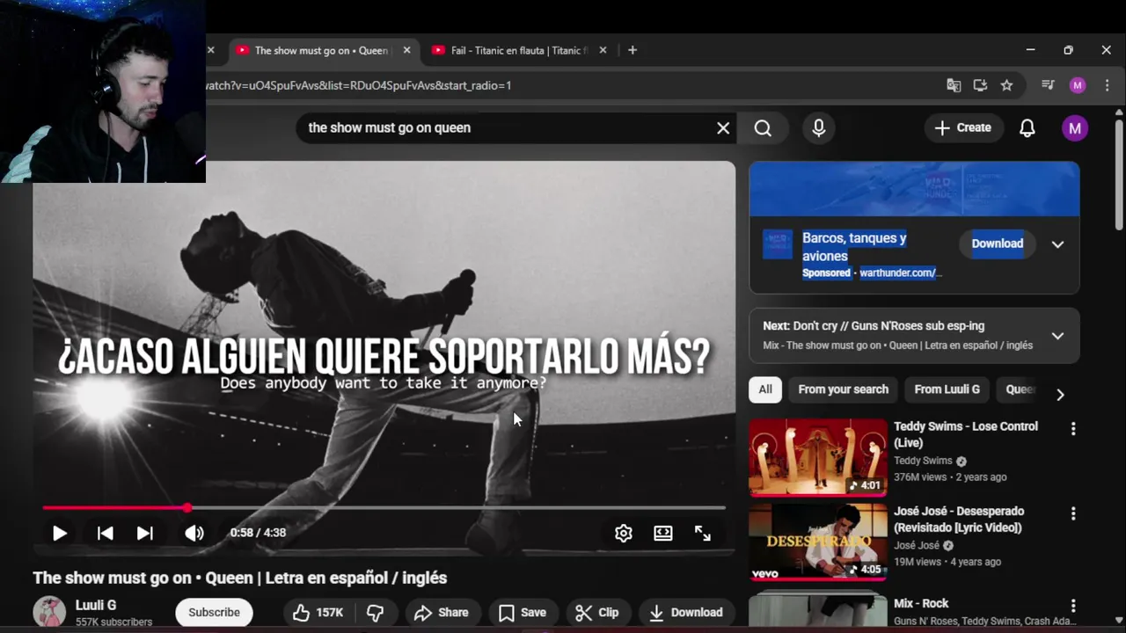Open the José José Desesperado thumbnail
The width and height of the screenshot is (1126, 633).
coord(818,542)
